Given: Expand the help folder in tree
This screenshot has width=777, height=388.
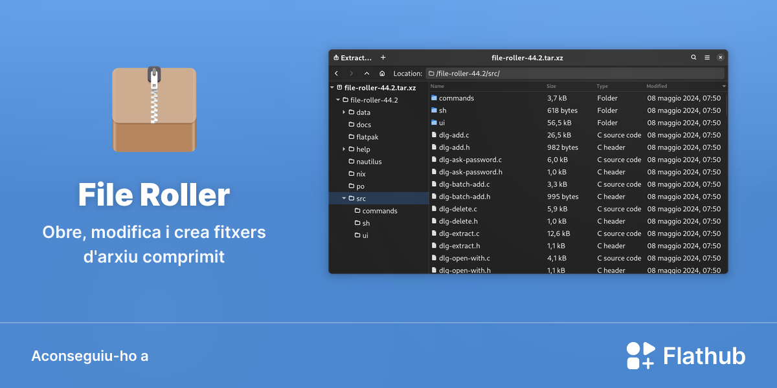Looking at the screenshot, I should click(x=344, y=149).
